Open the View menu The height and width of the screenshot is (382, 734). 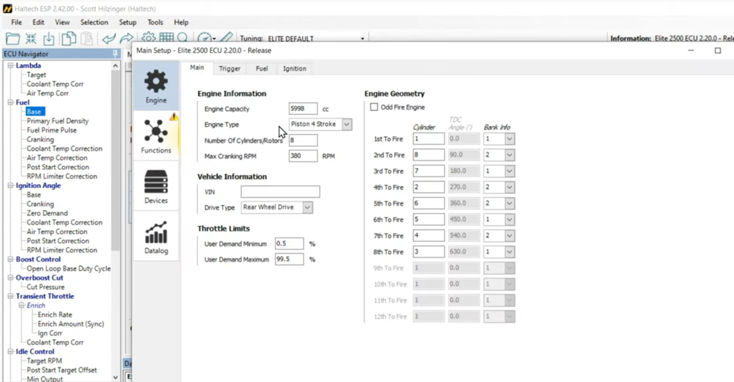(62, 23)
